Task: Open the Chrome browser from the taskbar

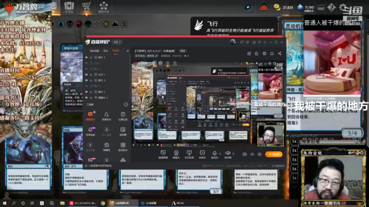Action: click(x=102, y=203)
